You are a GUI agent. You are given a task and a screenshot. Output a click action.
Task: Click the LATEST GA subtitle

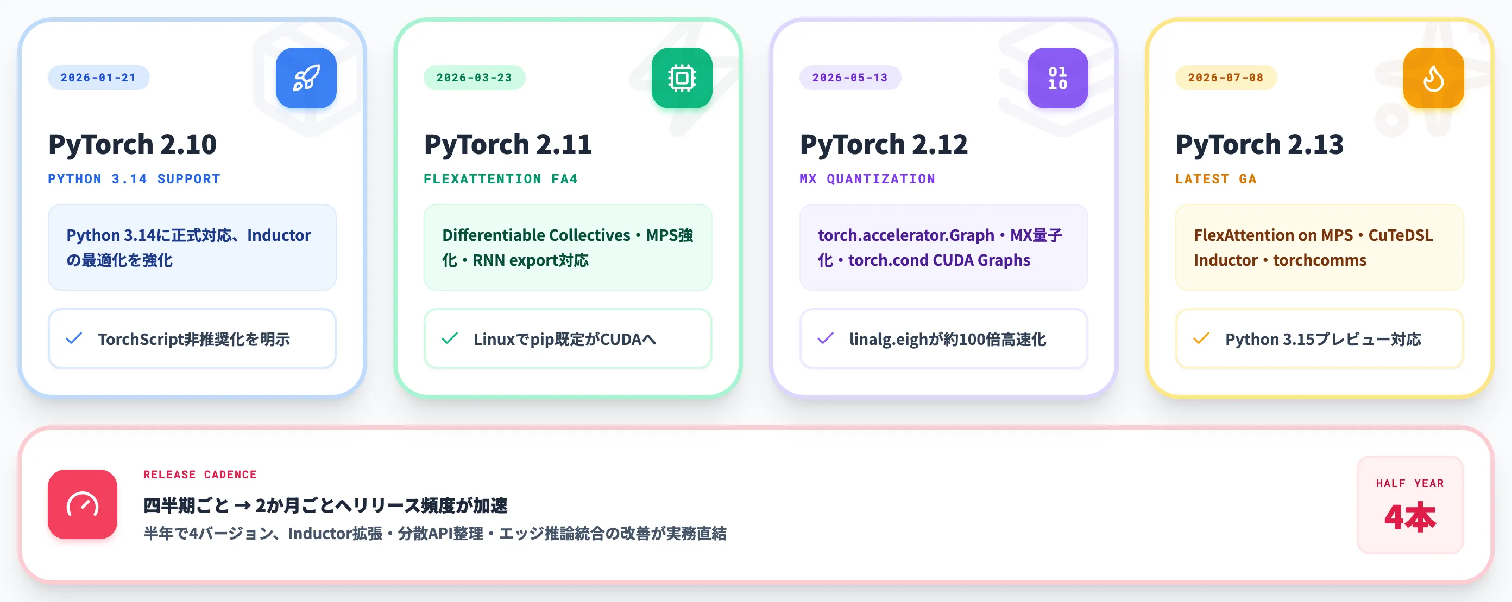click(1215, 179)
